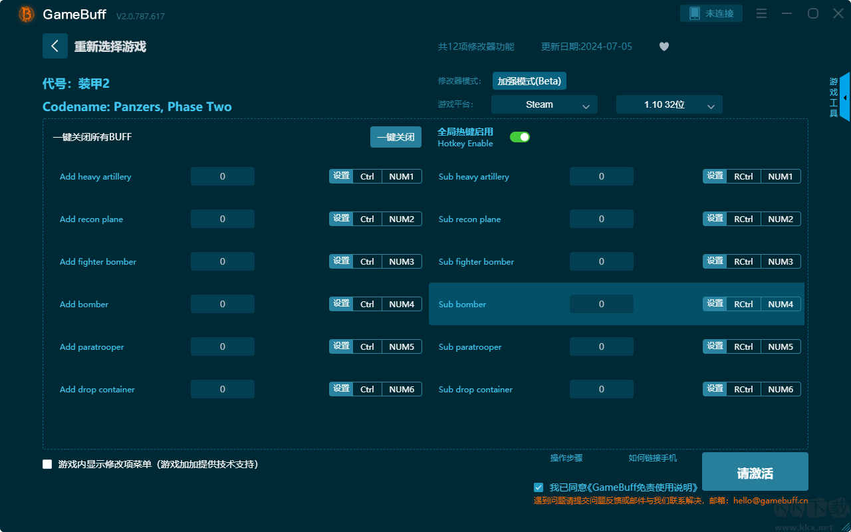Select the Add bomber label
The height and width of the screenshot is (532, 851).
tap(84, 304)
